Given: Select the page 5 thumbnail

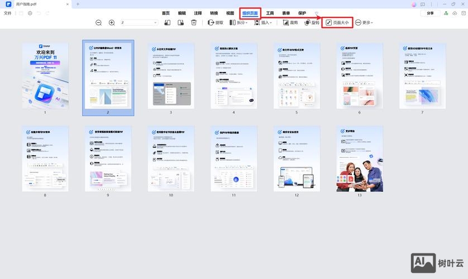Looking at the screenshot, I should point(297,75).
